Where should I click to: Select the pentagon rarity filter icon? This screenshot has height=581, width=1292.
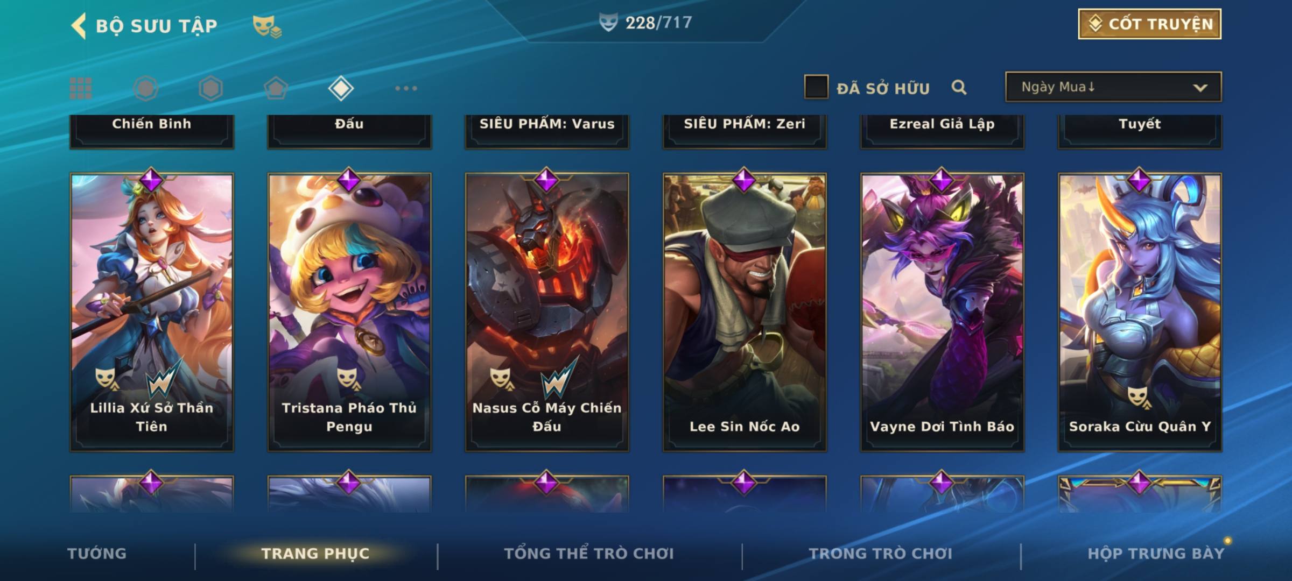coord(276,88)
